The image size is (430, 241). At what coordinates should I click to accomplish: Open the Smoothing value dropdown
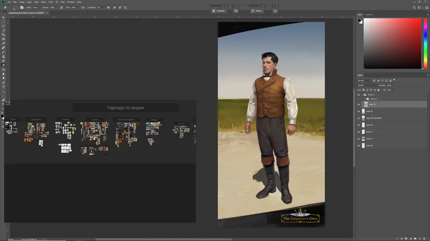pyautogui.click(x=103, y=8)
